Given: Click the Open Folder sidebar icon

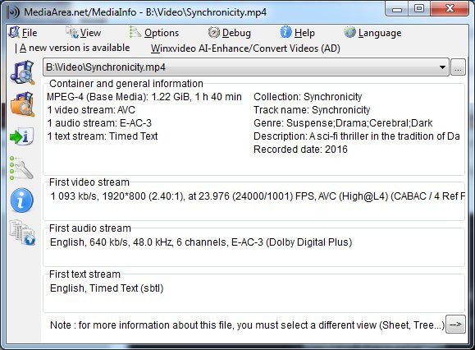Looking at the screenshot, I should pyautogui.click(x=22, y=104).
